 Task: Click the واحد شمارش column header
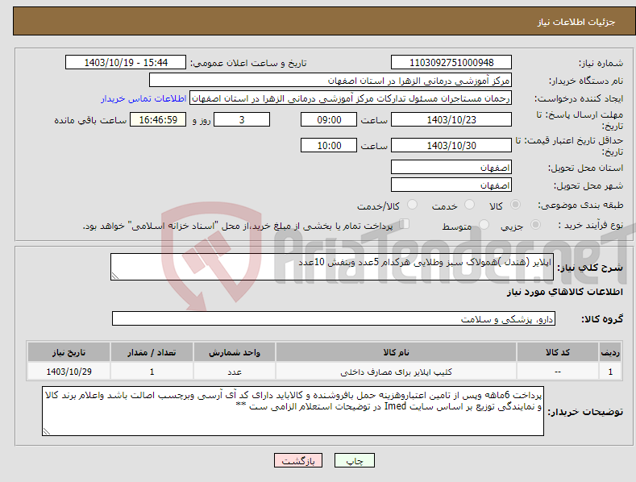[235, 352]
